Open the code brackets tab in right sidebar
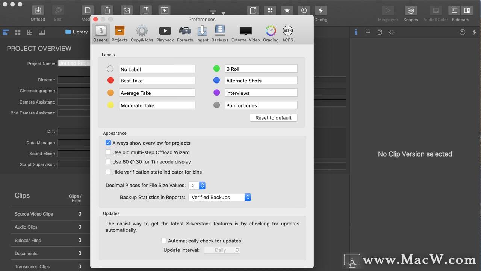Image resolution: width=481 pixels, height=271 pixels. (392, 32)
